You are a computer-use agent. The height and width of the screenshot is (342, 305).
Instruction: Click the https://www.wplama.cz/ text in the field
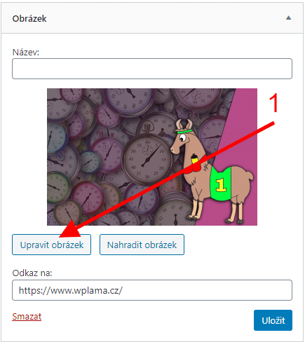click(71, 290)
